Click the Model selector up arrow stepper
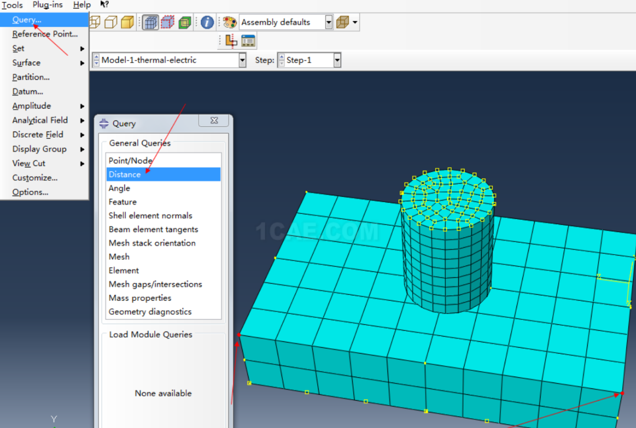Image resolution: width=636 pixels, height=428 pixels. (x=96, y=57)
